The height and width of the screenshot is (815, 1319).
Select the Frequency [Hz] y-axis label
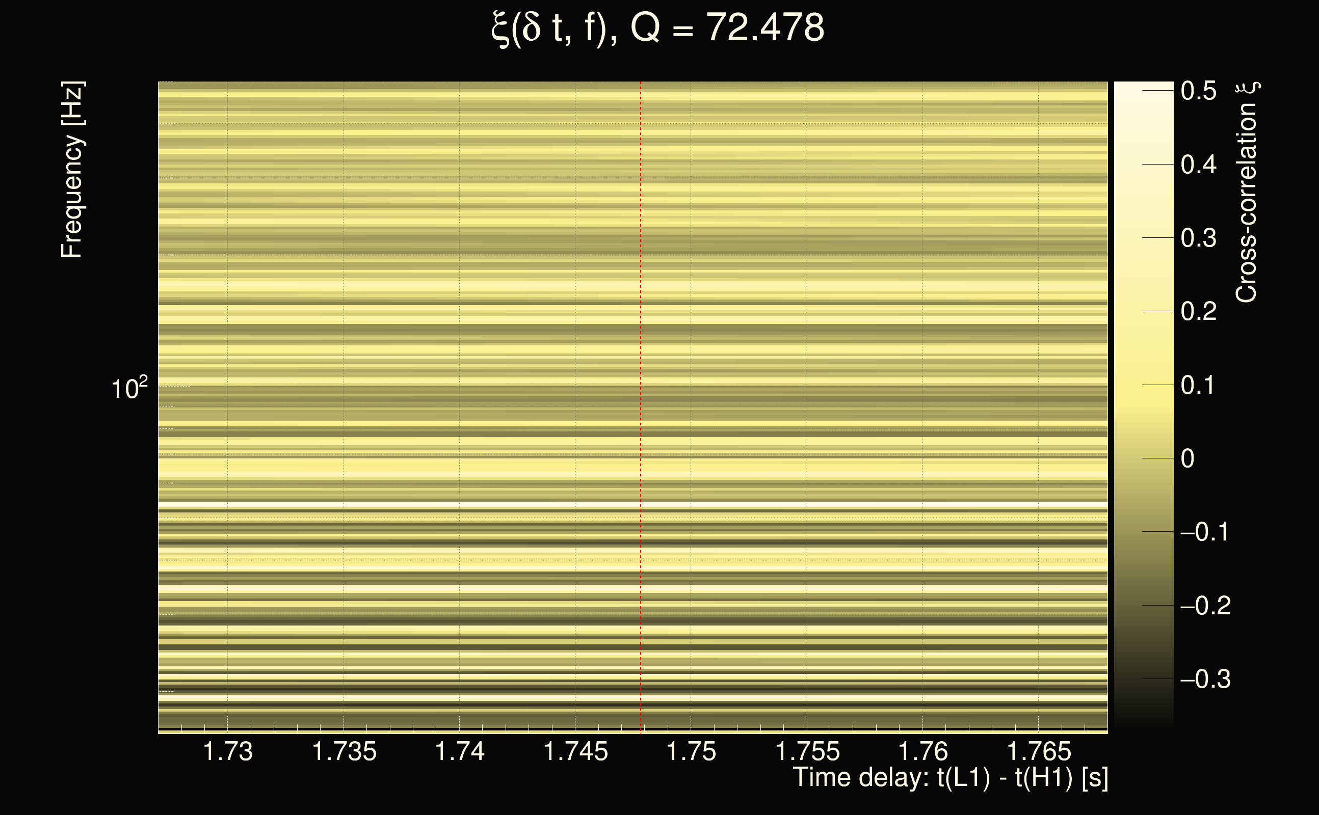(72, 170)
